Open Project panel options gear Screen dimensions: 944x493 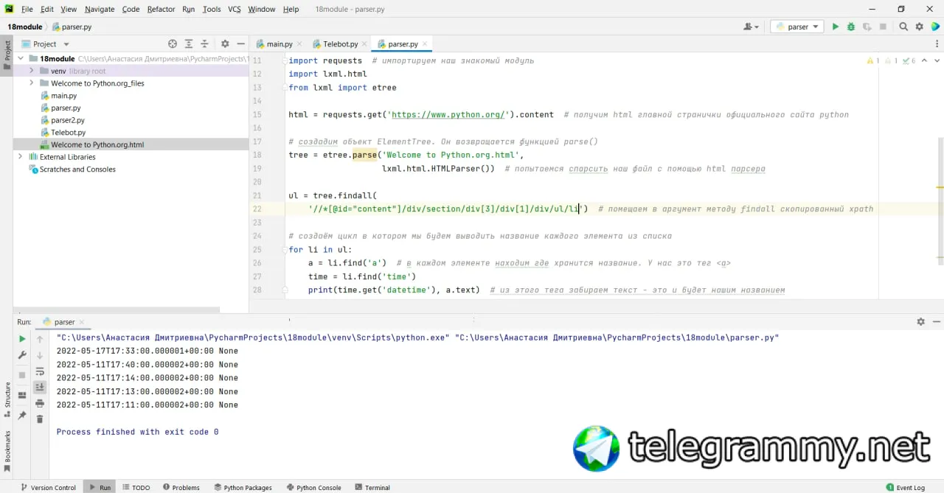(225, 44)
